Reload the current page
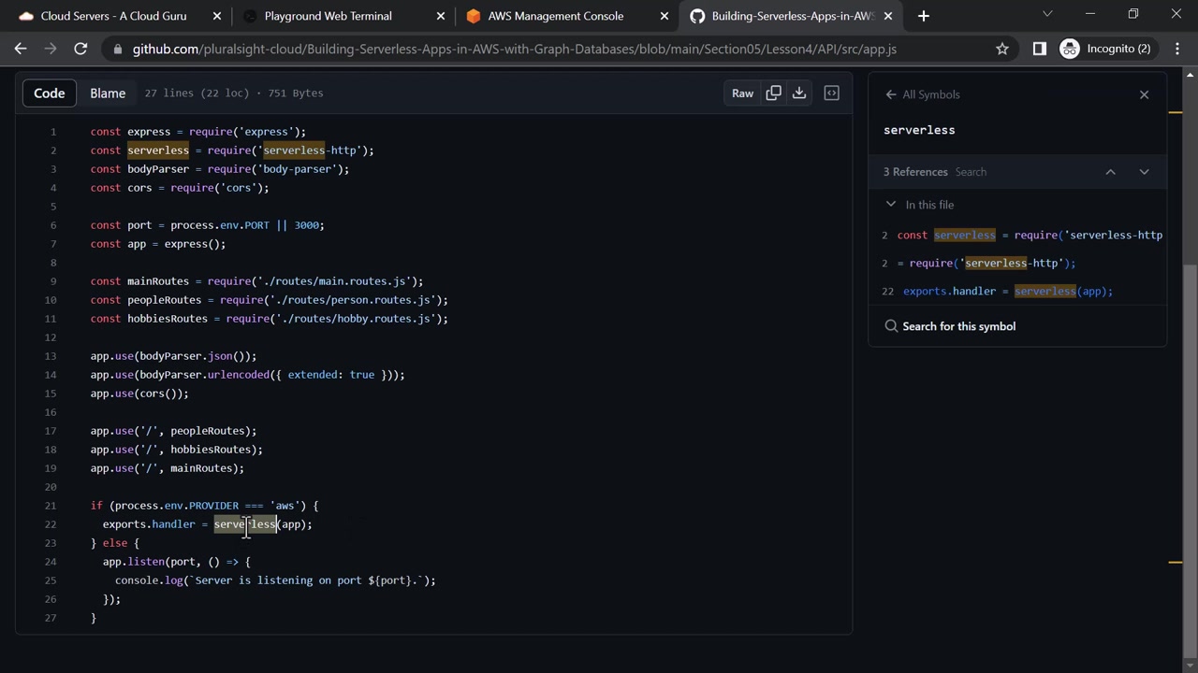This screenshot has height=673, width=1198. point(80,49)
